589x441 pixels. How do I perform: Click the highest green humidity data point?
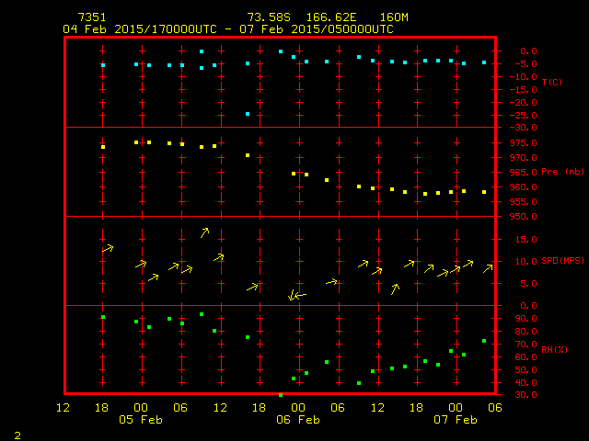coord(202,314)
